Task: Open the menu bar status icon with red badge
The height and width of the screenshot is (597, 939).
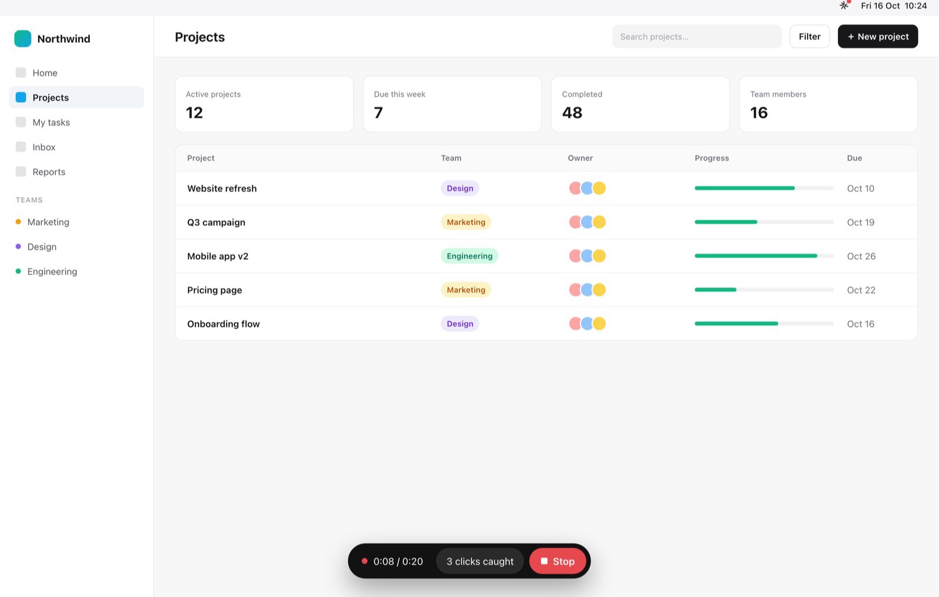Action: [x=845, y=5]
